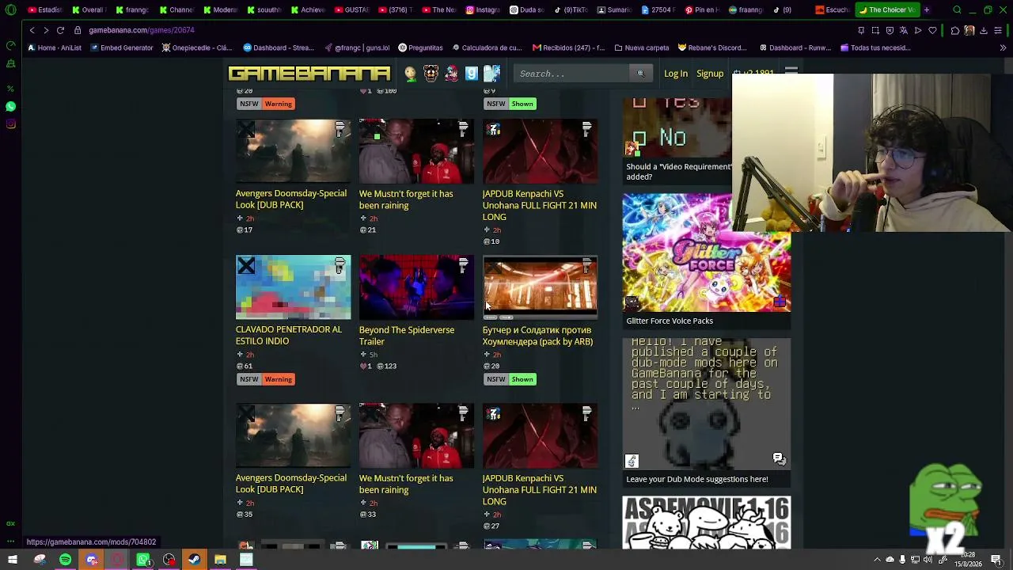Open the pixelated CLAVADO PENETRADOR thumbnail

(x=293, y=287)
